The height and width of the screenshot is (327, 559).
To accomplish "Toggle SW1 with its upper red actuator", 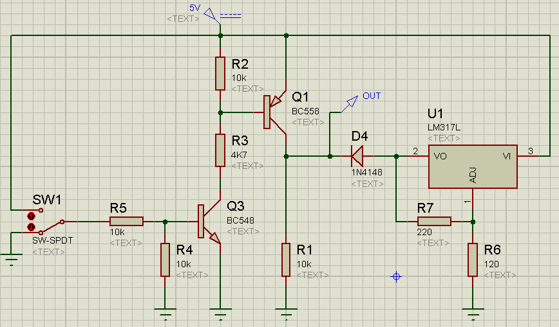I will pyautogui.click(x=32, y=216).
